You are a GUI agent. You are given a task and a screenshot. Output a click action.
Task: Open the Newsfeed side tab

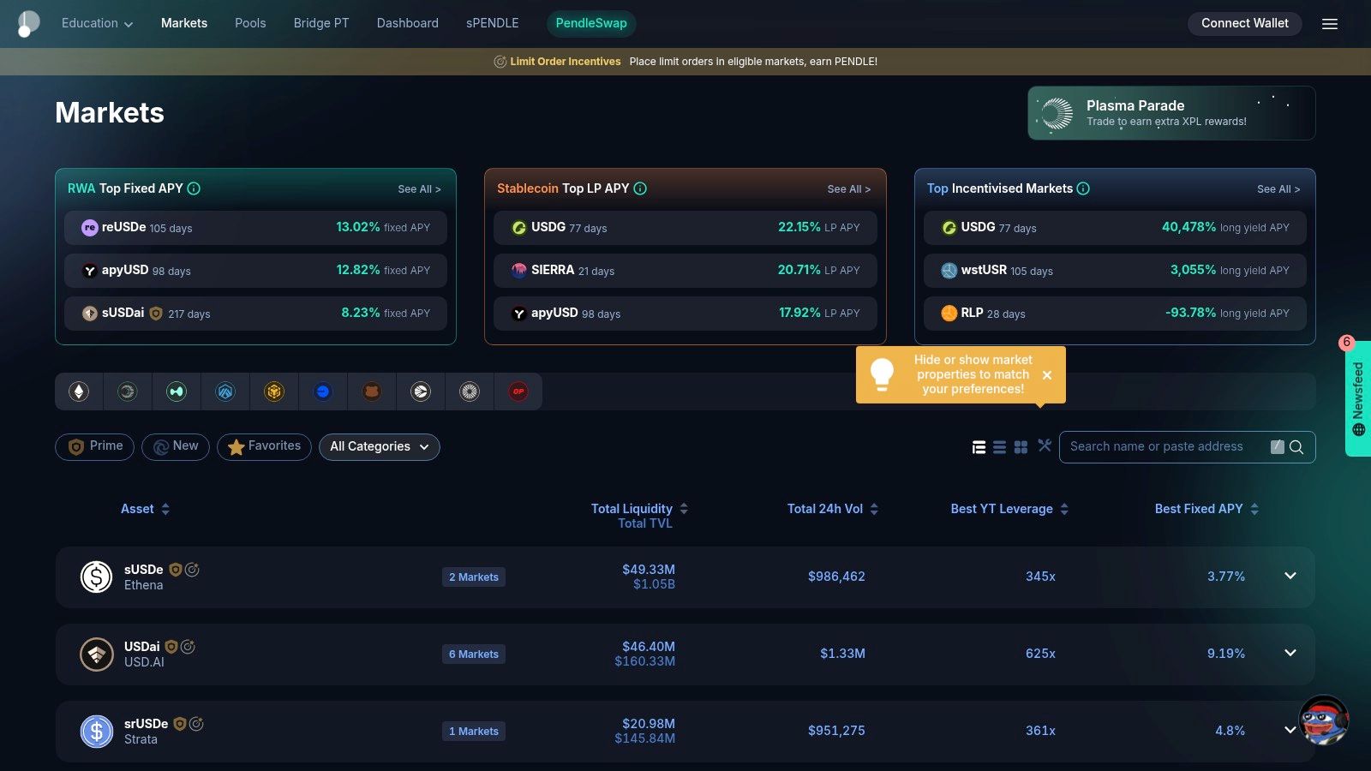(1358, 398)
